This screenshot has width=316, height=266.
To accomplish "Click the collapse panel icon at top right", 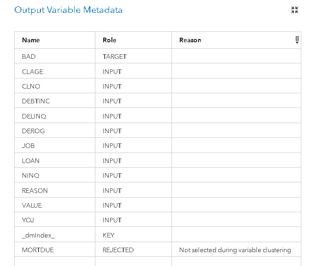I will [x=294, y=10].
